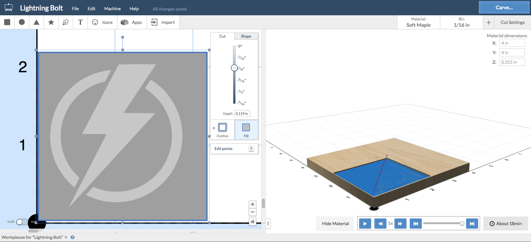
Task: Open the Icons library
Action: (x=102, y=22)
